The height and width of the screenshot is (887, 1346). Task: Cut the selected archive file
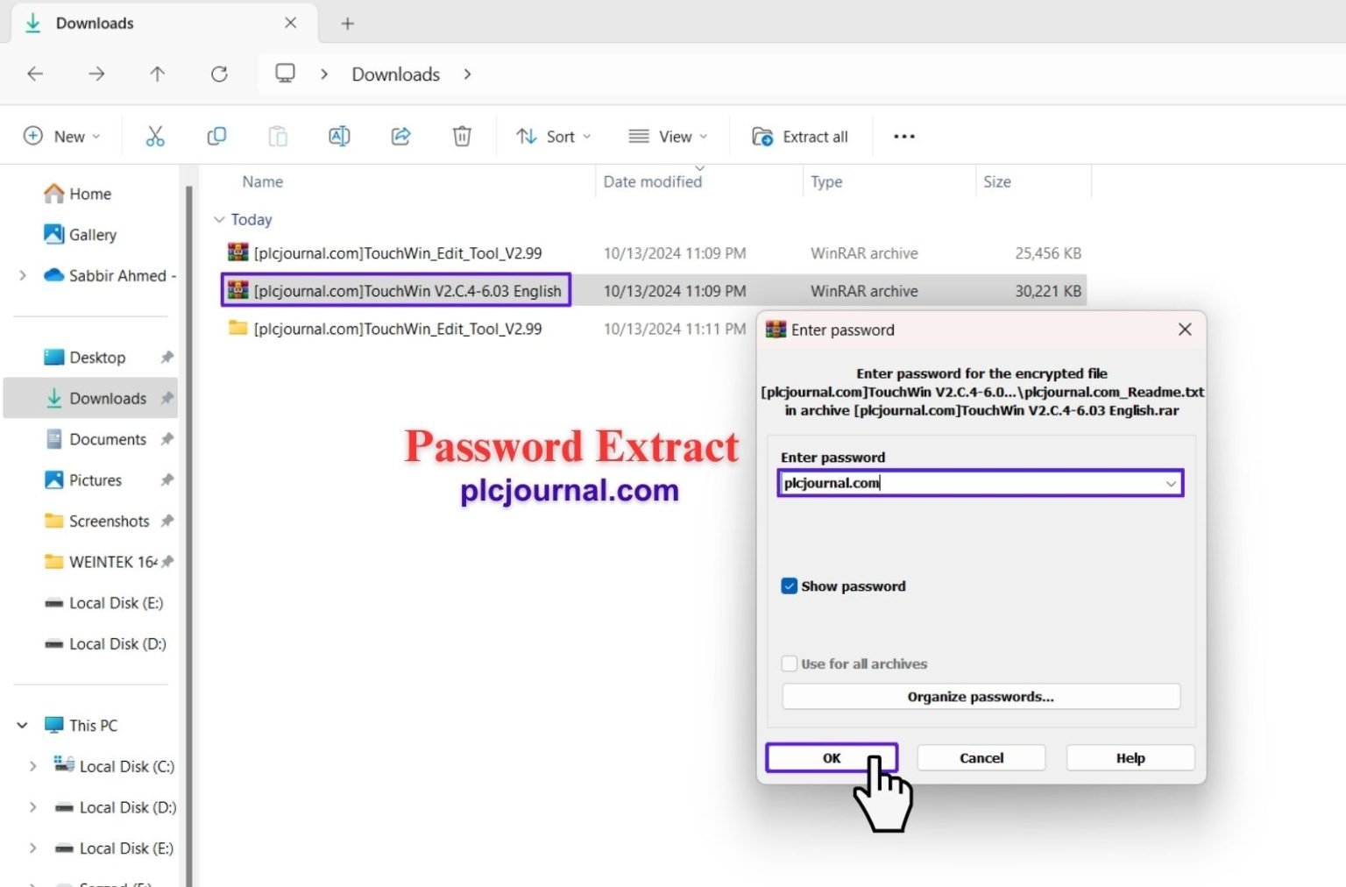click(155, 136)
